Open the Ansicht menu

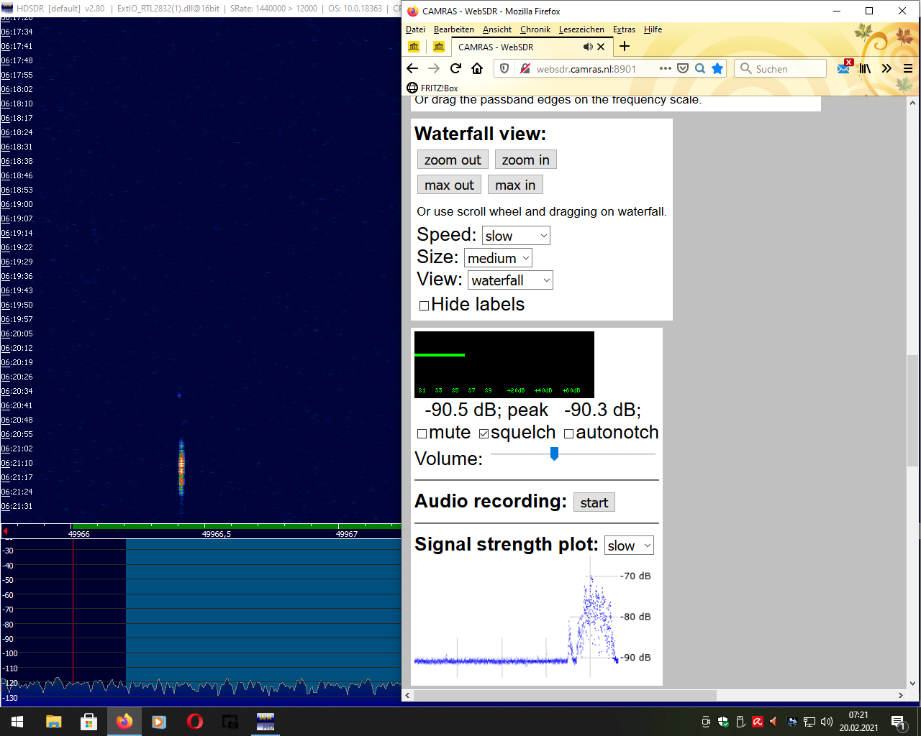click(497, 29)
